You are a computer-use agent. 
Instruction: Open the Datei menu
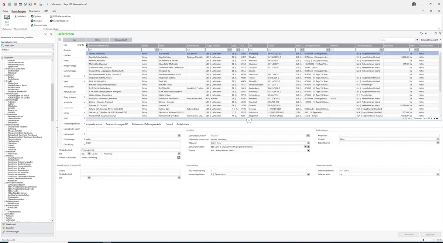click(5, 11)
